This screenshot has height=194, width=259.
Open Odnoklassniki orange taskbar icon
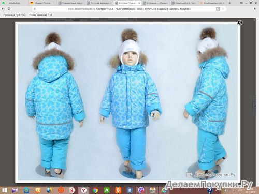point(118,190)
